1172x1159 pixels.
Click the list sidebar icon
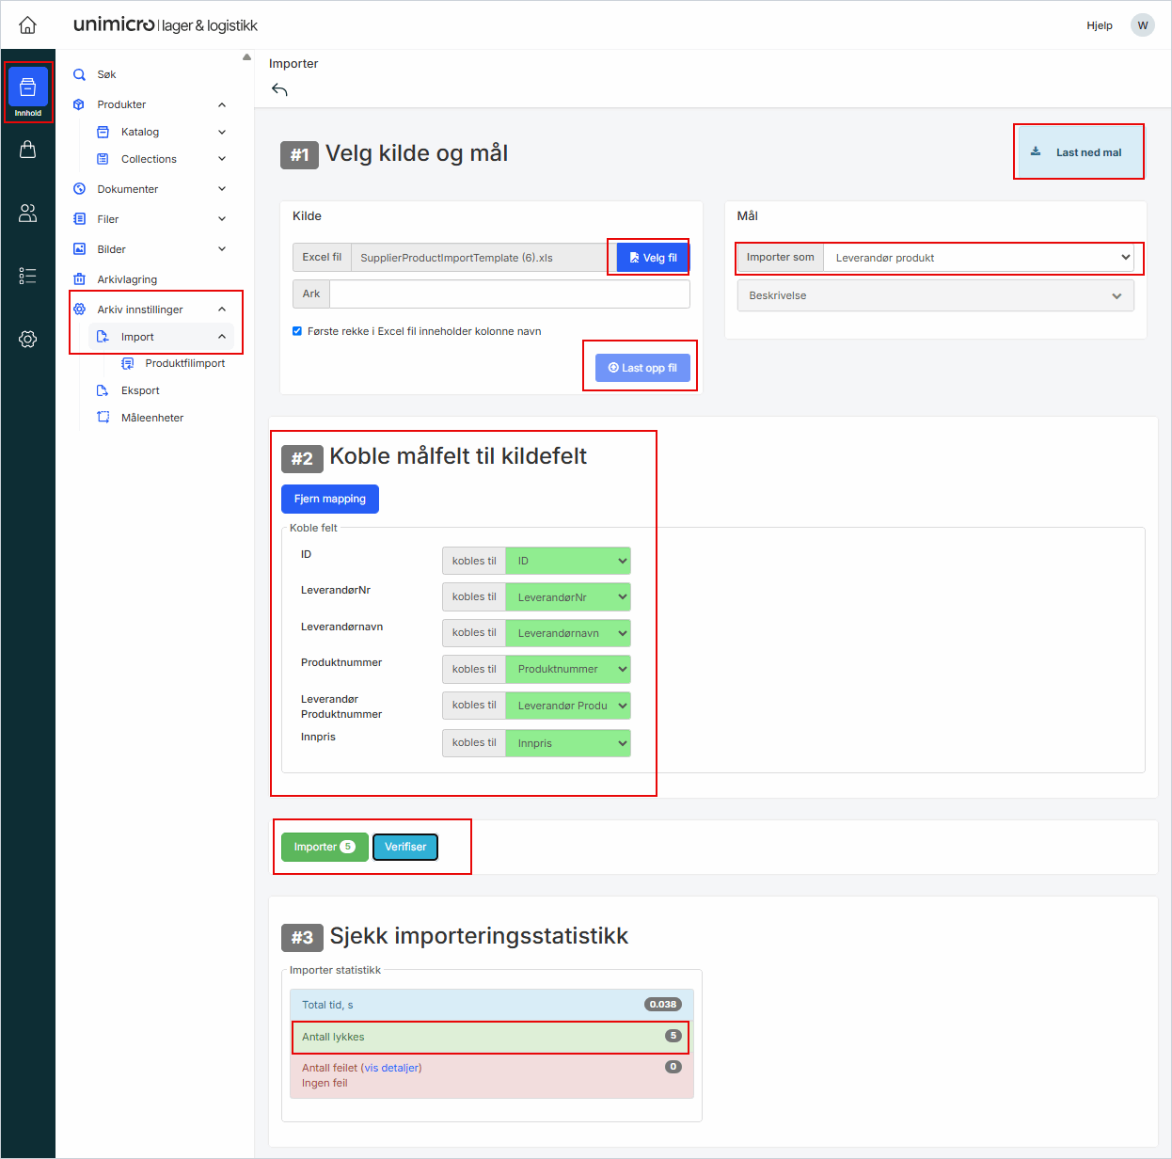[28, 276]
